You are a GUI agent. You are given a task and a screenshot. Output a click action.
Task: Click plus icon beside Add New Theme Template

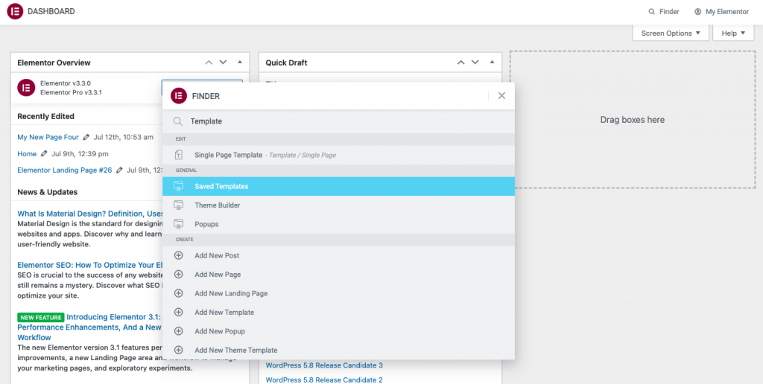(x=179, y=350)
